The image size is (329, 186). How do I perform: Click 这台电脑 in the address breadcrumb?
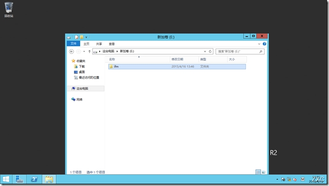point(108,51)
